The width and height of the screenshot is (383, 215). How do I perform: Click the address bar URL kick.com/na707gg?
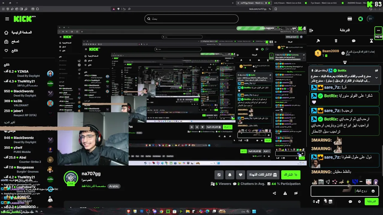tap(258, 9)
